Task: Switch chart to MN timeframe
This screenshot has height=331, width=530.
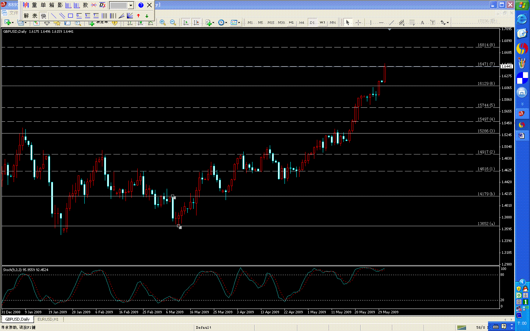Action: (333, 23)
